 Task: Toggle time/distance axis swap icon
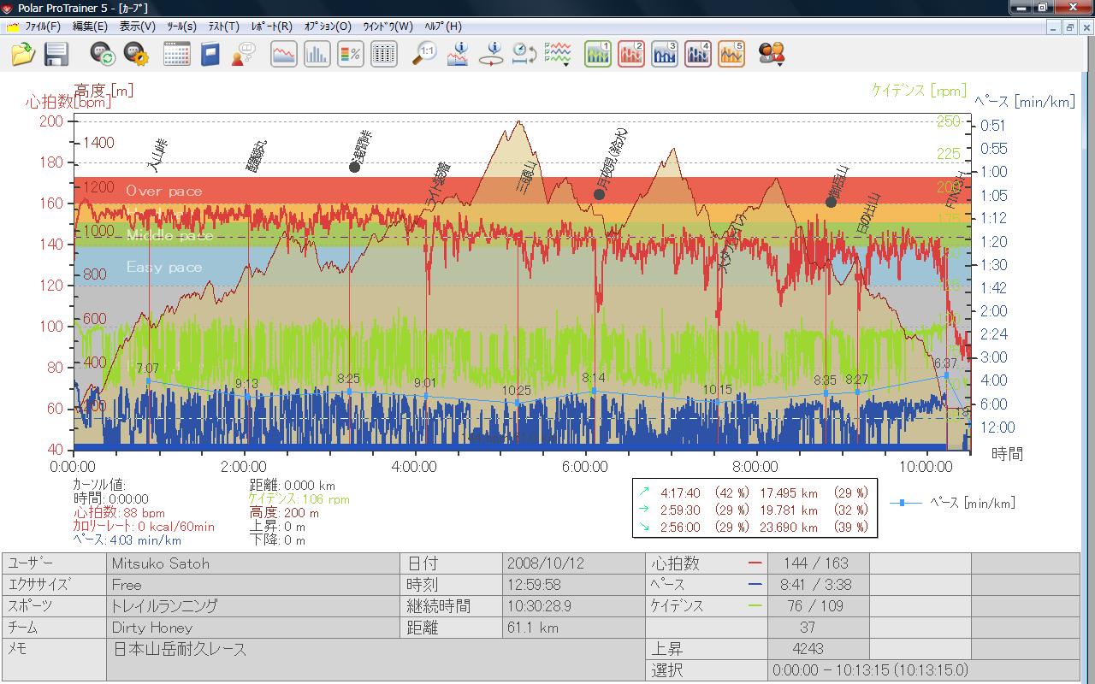[524, 55]
